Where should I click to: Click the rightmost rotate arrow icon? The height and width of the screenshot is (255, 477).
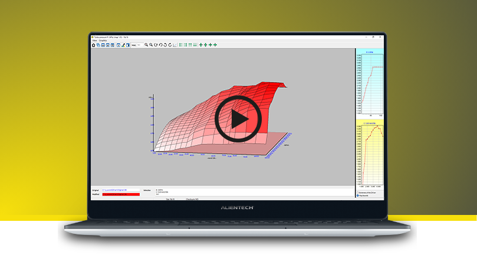pos(170,45)
